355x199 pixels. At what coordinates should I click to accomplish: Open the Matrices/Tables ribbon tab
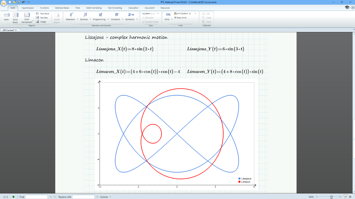[x=62, y=8]
